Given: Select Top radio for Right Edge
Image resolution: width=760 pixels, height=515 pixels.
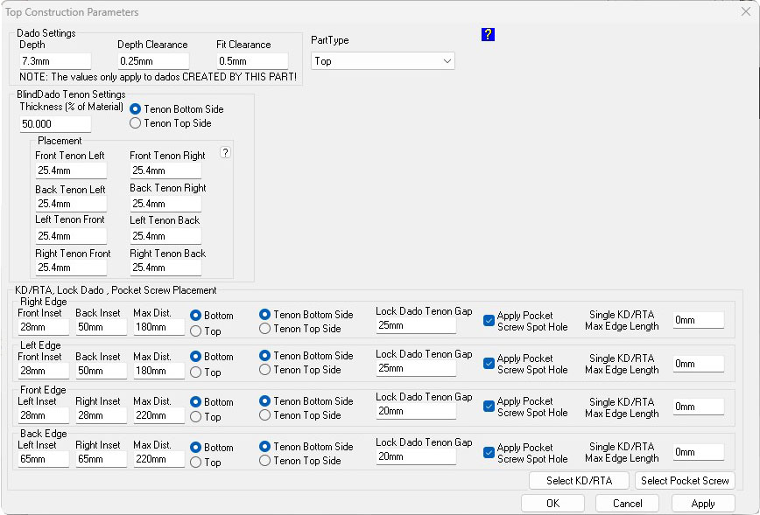Looking at the screenshot, I should point(196,331).
